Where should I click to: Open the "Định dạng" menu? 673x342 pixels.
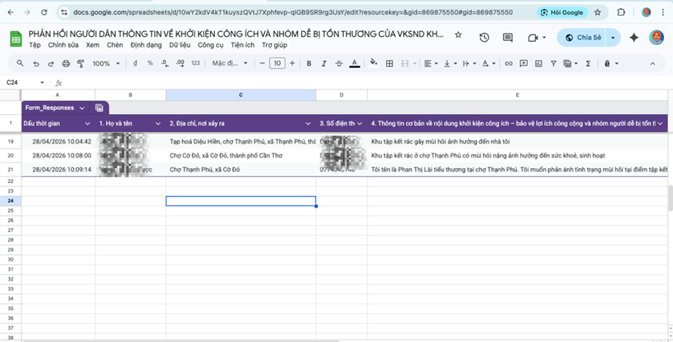point(146,45)
